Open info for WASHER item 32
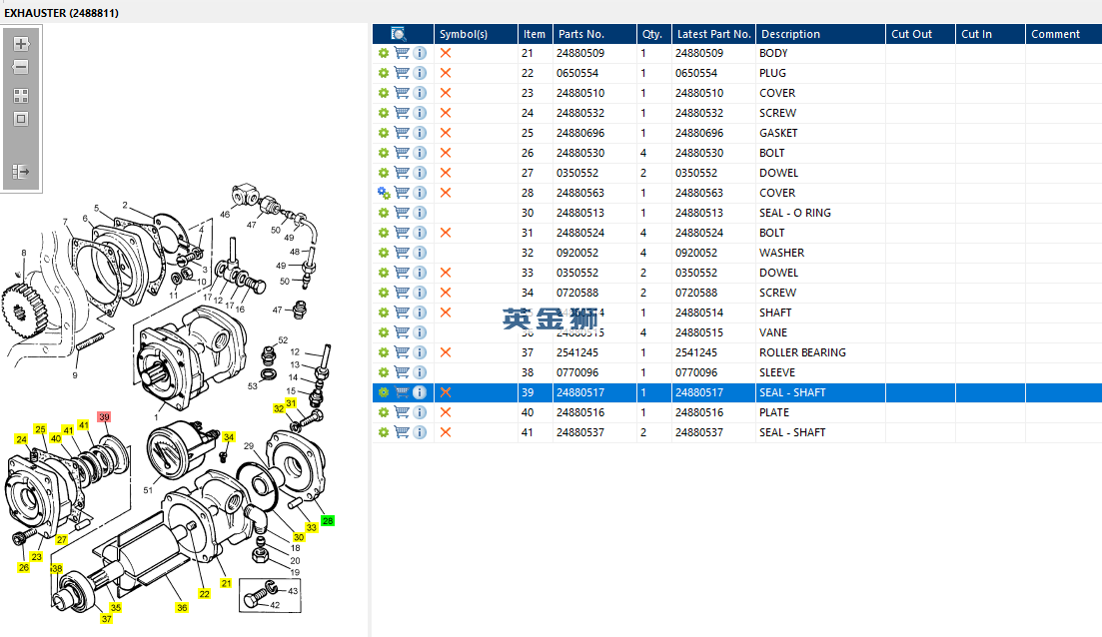Image resolution: width=1102 pixels, height=637 pixels. [x=420, y=253]
